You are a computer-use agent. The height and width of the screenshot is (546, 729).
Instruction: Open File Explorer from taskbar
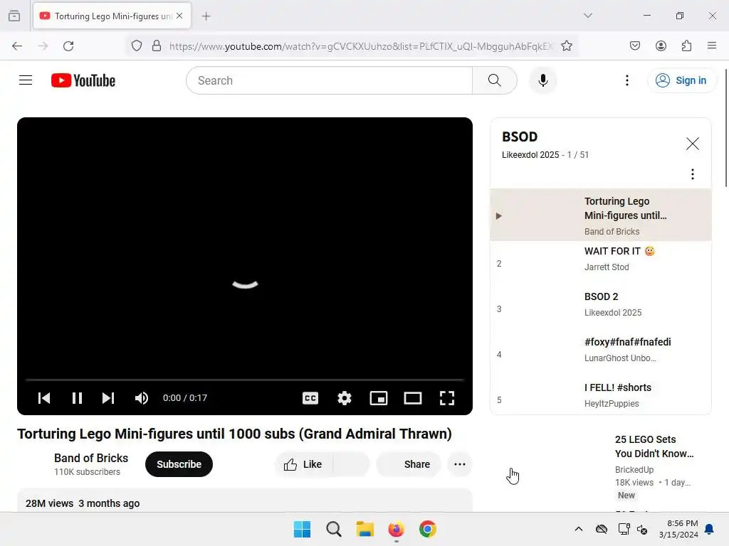click(365, 529)
